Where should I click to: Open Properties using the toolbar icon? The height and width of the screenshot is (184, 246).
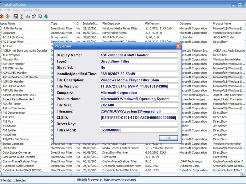[x=34, y=16]
